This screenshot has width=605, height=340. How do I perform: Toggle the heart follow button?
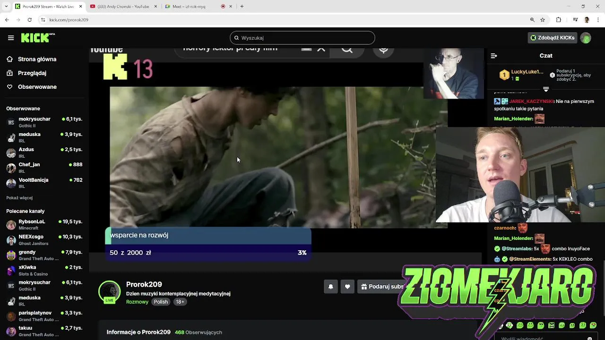pos(347,287)
